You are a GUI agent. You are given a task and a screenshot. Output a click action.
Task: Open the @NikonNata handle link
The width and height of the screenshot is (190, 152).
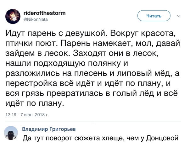pyautogui.click(x=36, y=18)
